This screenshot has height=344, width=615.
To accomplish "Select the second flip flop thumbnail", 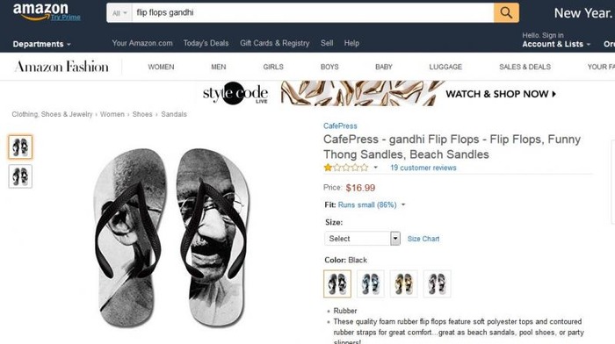I will (x=20, y=176).
